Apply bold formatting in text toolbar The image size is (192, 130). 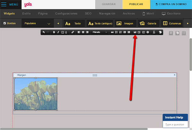point(54,32)
